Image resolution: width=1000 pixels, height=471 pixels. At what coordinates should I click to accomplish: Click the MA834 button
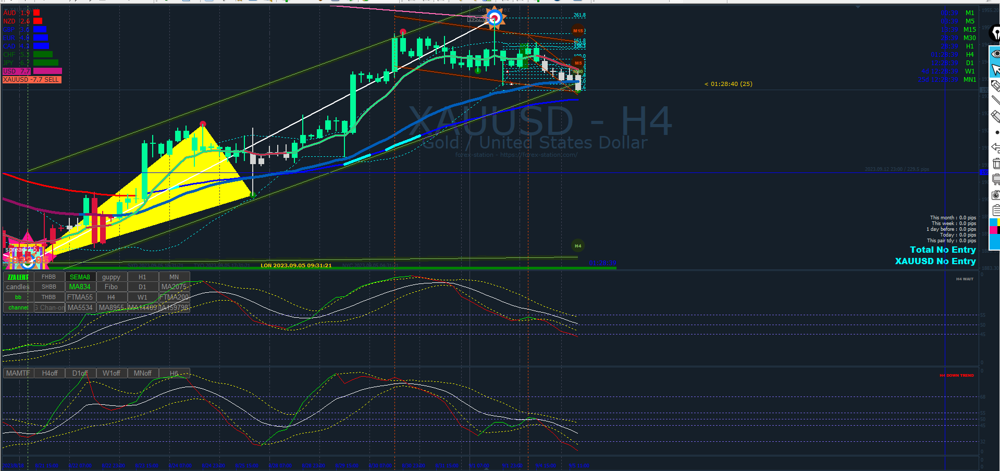[80, 287]
